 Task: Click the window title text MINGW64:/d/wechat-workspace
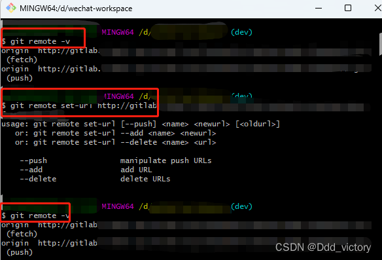tap(76, 9)
